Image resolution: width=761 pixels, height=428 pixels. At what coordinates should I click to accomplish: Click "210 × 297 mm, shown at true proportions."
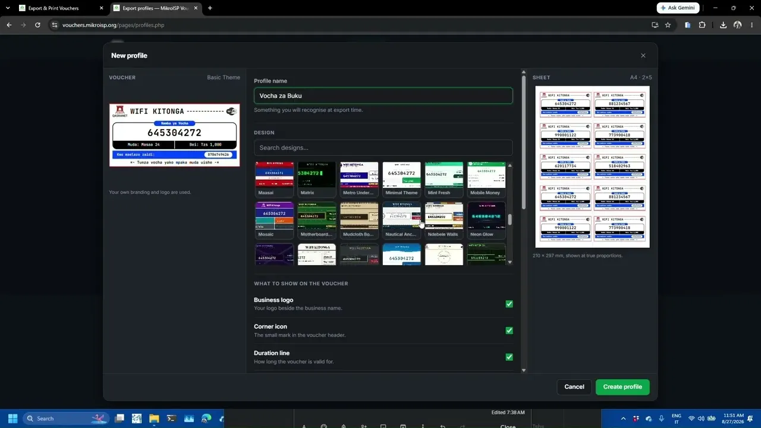click(577, 256)
